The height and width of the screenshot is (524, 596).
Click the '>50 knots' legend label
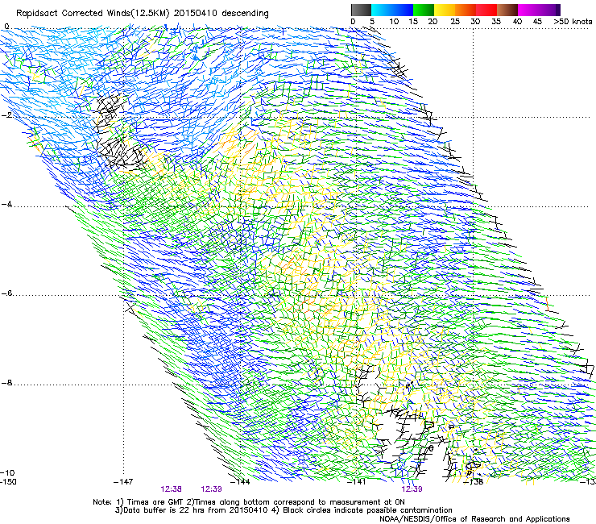573,21
